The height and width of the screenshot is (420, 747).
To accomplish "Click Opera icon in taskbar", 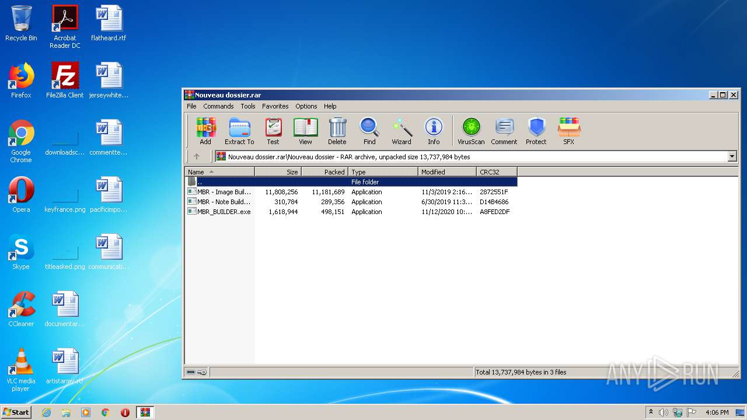I will pos(125,412).
